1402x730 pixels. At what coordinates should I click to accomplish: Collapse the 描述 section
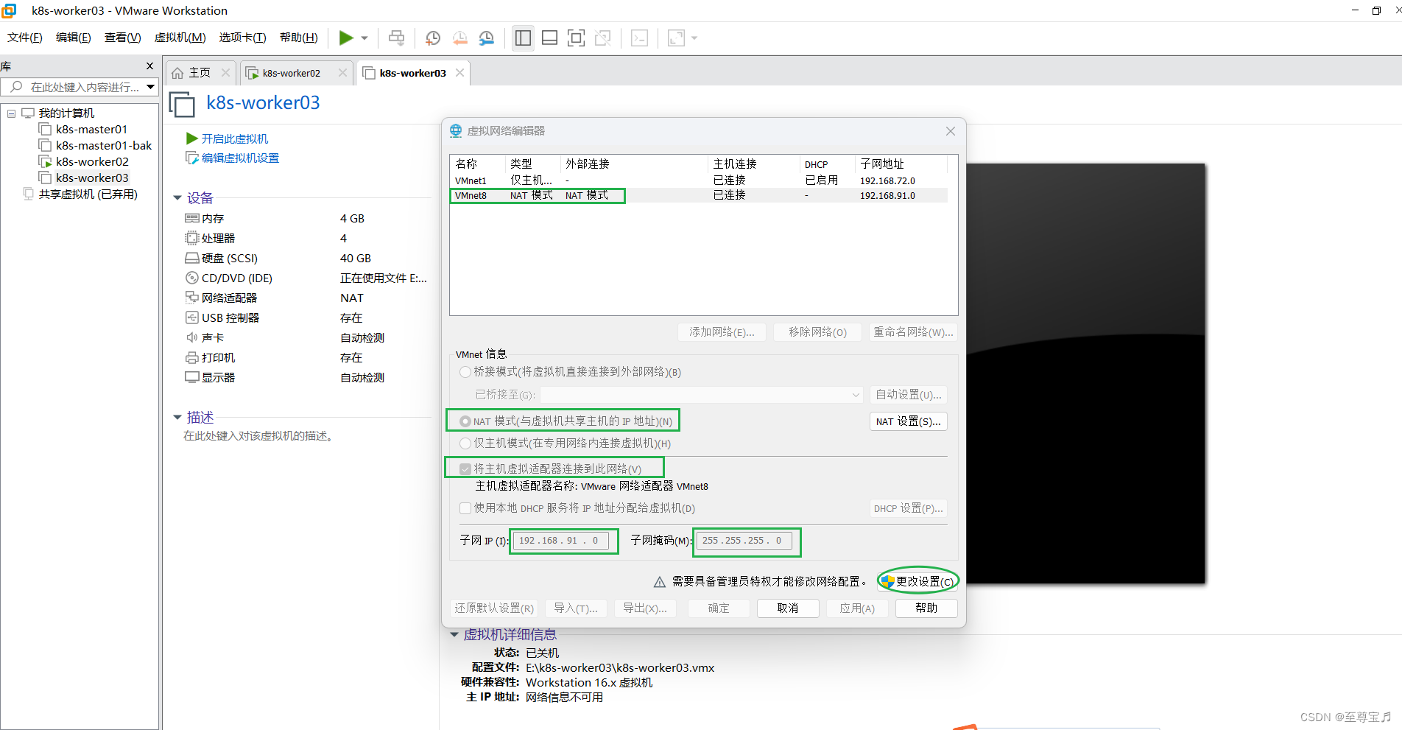(x=177, y=417)
